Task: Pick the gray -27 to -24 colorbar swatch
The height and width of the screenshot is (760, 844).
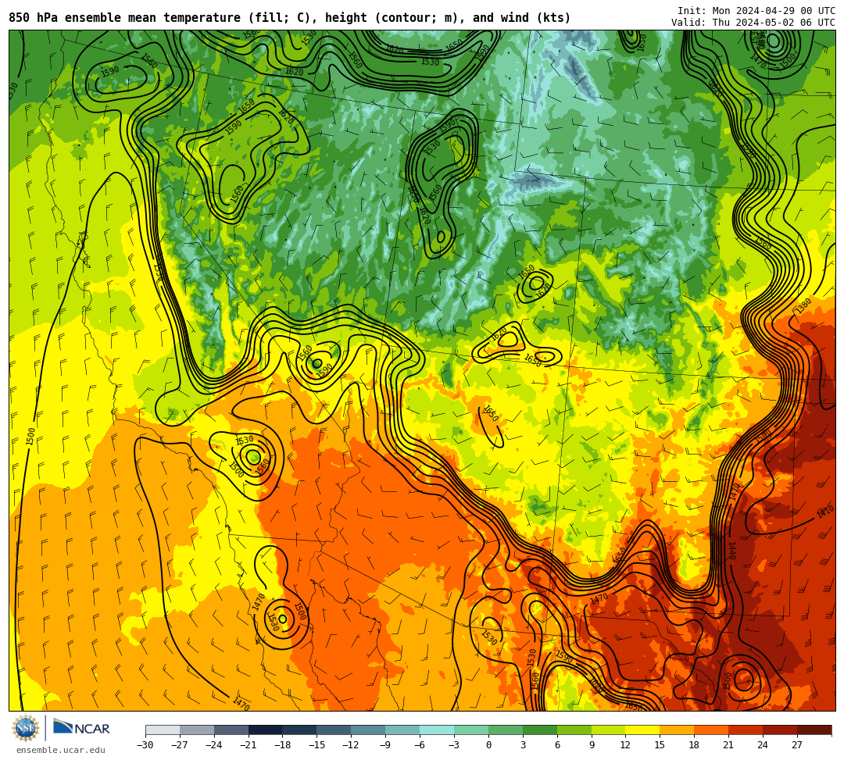Action: (x=197, y=730)
